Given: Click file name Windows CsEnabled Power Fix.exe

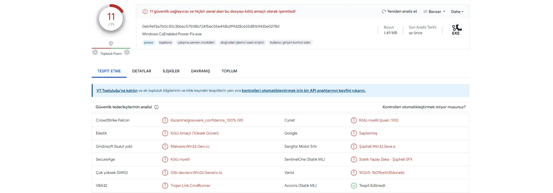Looking at the screenshot, I should [172, 34].
